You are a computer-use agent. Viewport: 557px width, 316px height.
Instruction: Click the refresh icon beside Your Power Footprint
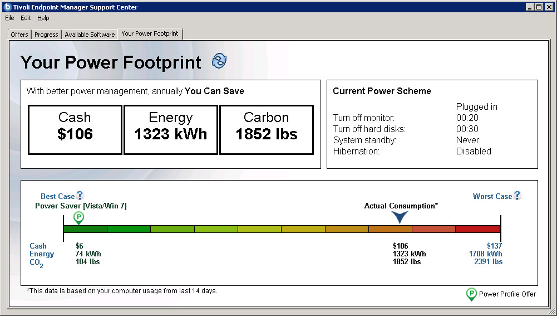pos(219,61)
